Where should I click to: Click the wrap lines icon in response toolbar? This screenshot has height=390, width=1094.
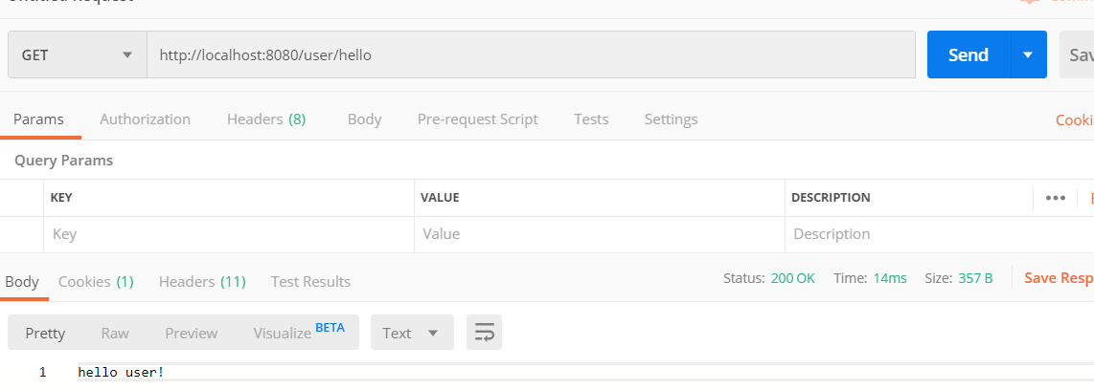485,333
